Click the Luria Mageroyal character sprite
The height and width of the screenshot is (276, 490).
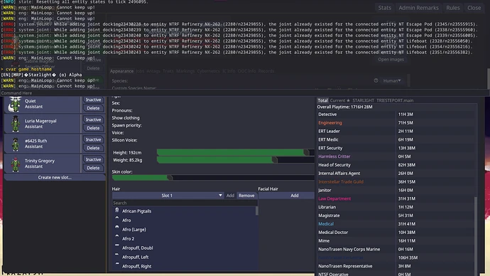(x=15, y=124)
